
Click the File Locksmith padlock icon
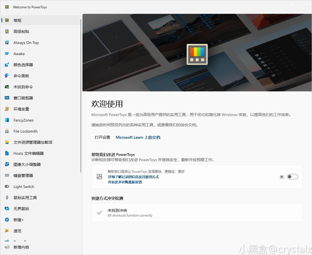tap(7, 131)
